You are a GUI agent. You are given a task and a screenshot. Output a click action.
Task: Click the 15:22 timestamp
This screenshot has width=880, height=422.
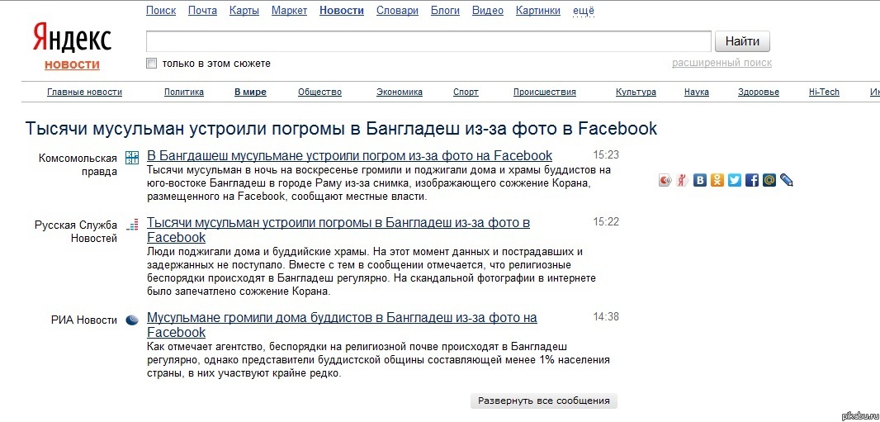pyautogui.click(x=606, y=221)
